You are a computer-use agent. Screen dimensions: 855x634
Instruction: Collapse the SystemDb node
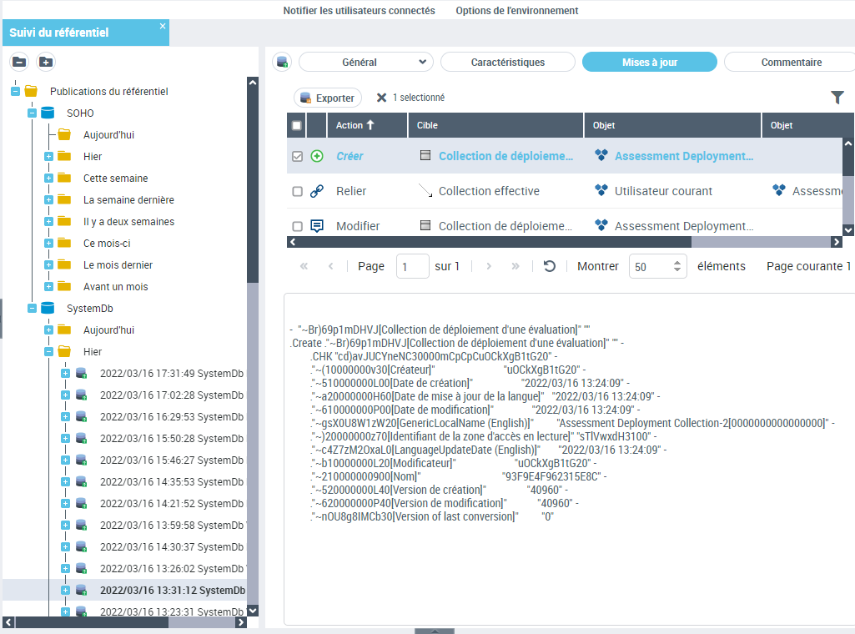pos(32,308)
